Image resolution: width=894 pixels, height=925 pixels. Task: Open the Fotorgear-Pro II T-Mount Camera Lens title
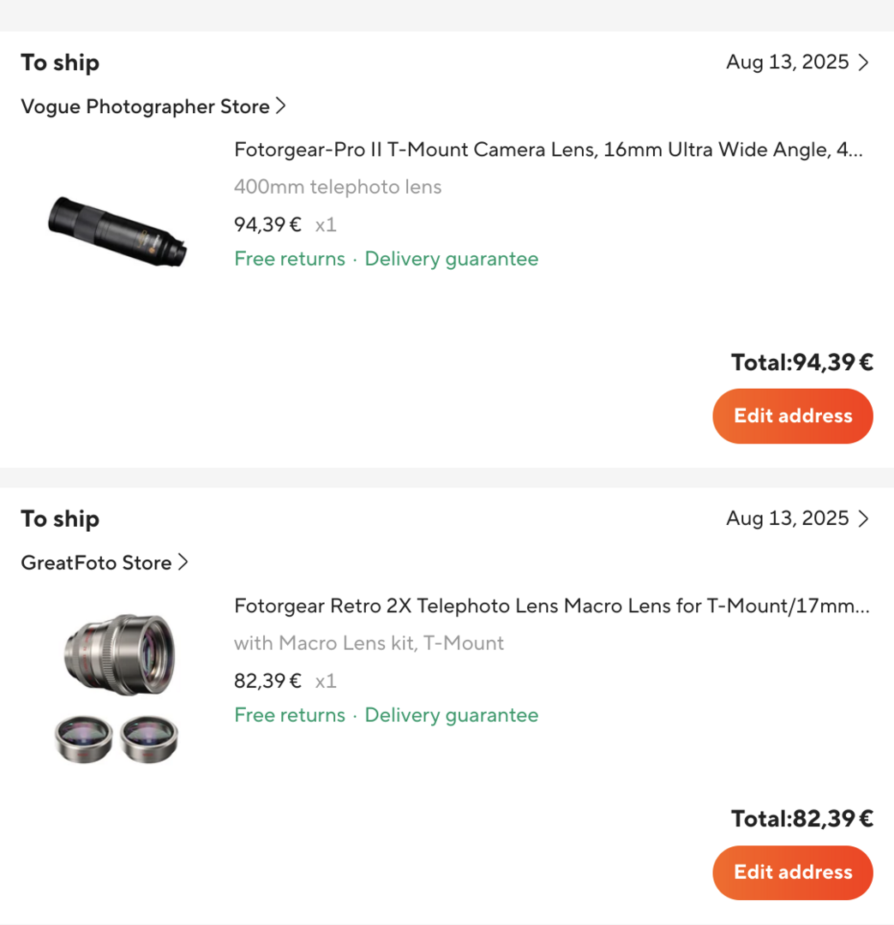coord(548,151)
